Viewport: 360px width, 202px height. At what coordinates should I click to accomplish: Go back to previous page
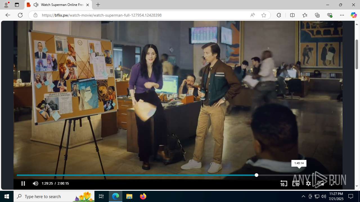8,15
